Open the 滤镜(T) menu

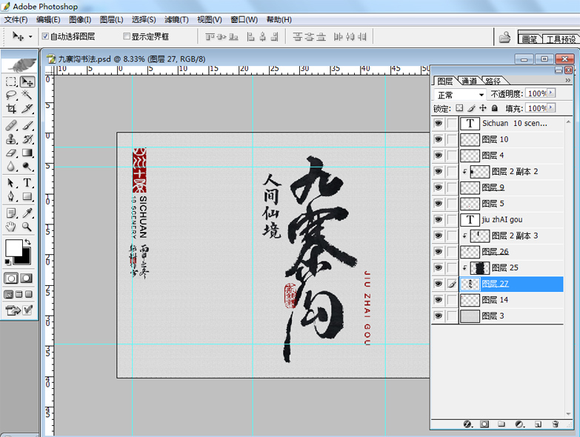coord(176,19)
